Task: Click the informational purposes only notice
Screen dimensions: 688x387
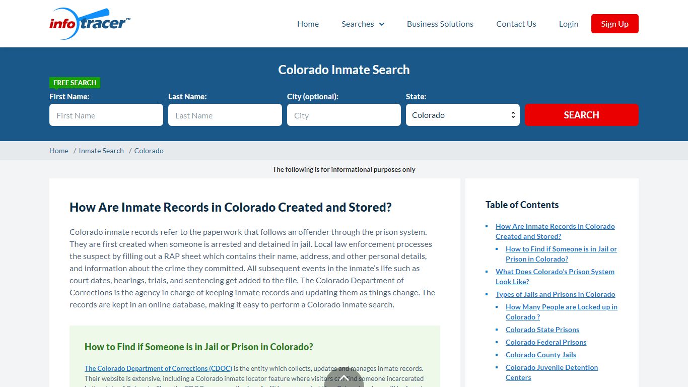Action: click(x=344, y=169)
